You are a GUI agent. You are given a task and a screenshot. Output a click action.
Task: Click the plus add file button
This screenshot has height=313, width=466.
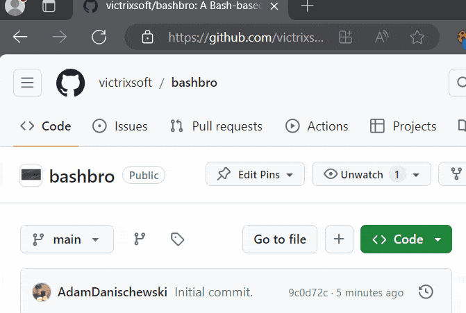click(x=339, y=239)
